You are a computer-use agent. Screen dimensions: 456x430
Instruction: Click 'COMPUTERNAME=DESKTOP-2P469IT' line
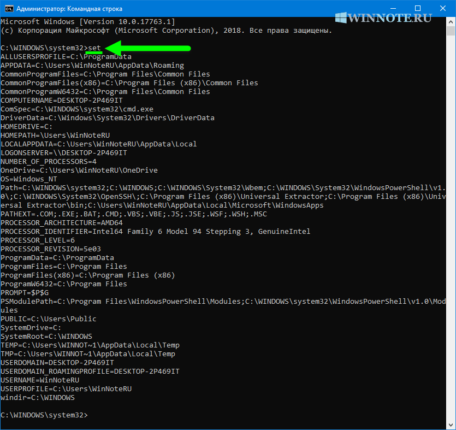tap(62, 101)
